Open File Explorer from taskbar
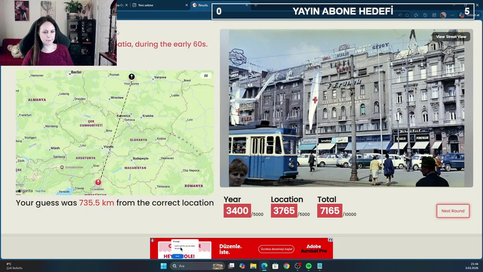 pyautogui.click(x=253, y=266)
